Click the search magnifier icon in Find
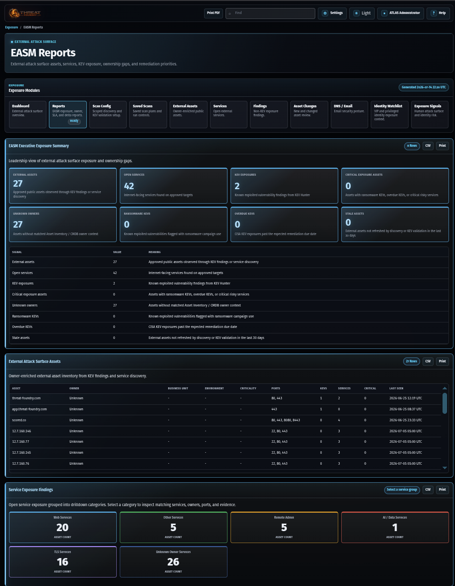Image resolution: width=455 pixels, height=586 pixels. coord(229,13)
